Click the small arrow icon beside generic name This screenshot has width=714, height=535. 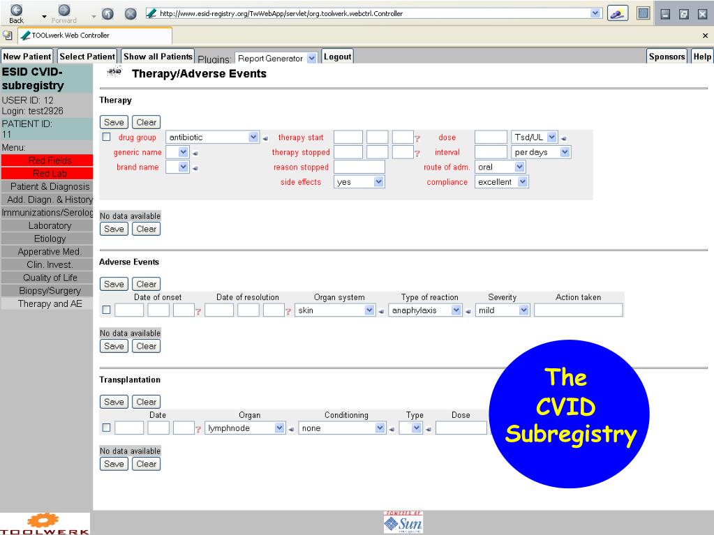click(x=195, y=153)
